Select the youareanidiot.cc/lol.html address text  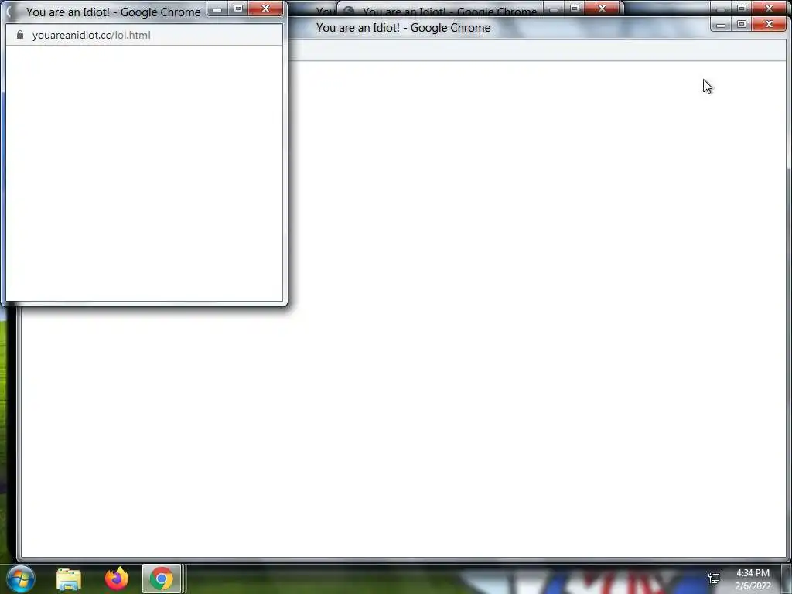click(91, 35)
